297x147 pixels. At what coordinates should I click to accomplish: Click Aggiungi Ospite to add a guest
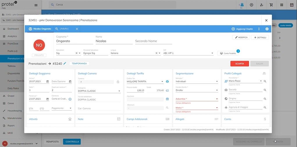point(242,29)
